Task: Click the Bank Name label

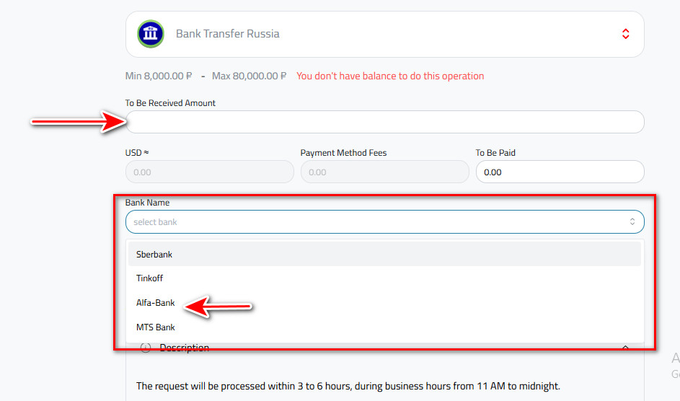Action: [x=147, y=203]
